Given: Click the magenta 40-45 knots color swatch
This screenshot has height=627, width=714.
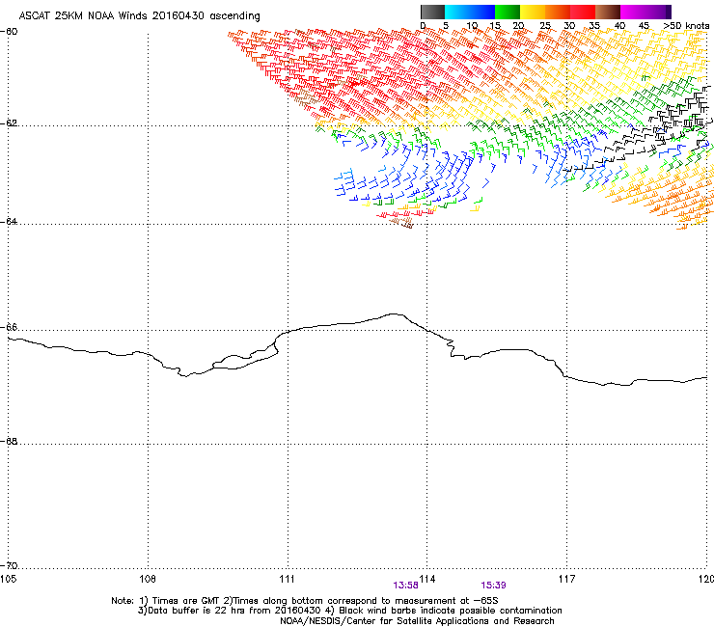Looking at the screenshot, I should coord(633,12).
